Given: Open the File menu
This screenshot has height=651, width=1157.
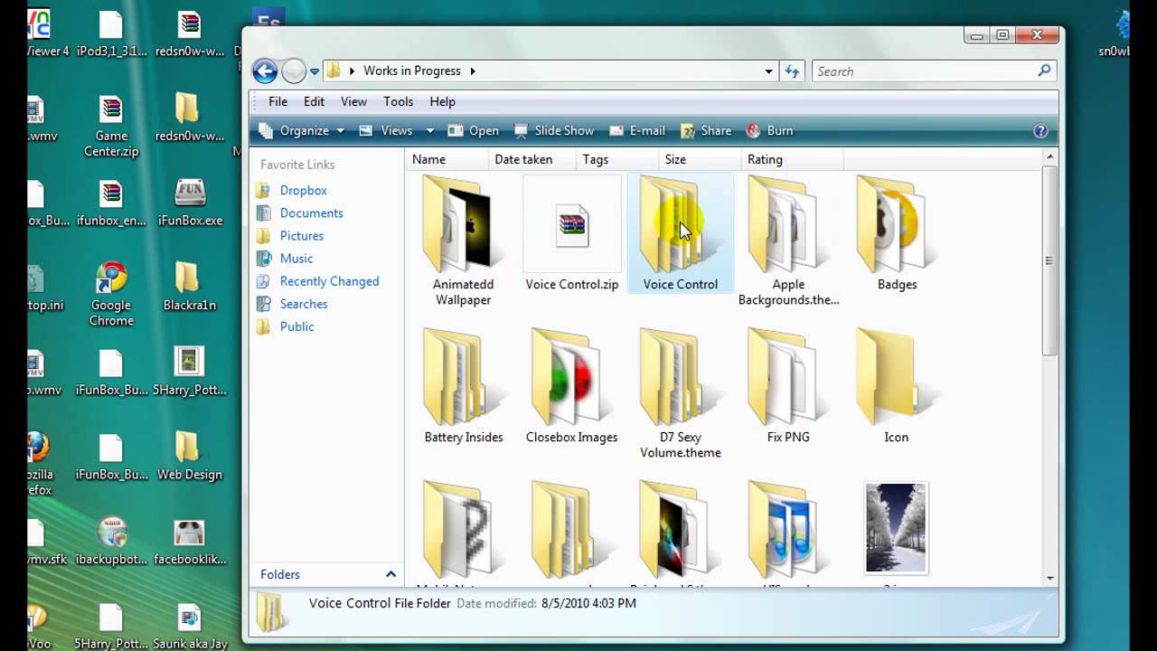Looking at the screenshot, I should coord(277,101).
